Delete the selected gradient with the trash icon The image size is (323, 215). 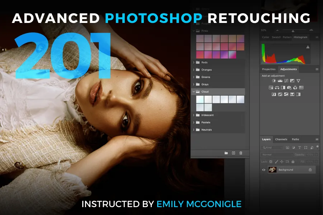pyautogui.click(x=241, y=153)
